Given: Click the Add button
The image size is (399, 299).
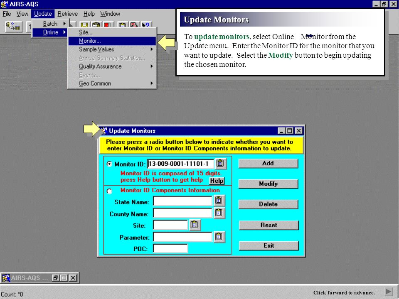Looking at the screenshot, I should [268, 163].
